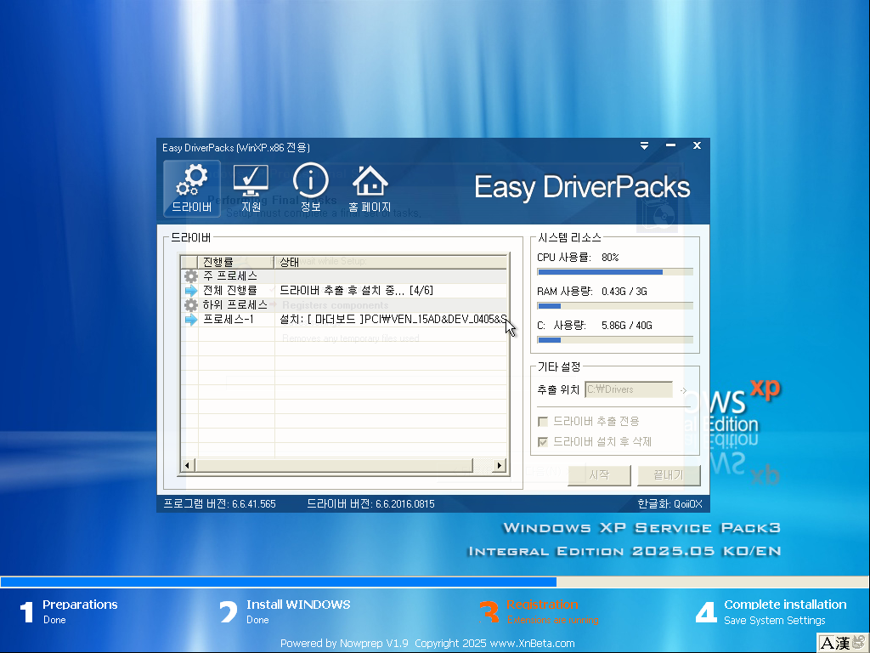The width and height of the screenshot is (870, 653).
Task: Click the 시작 button
Action: (x=599, y=475)
